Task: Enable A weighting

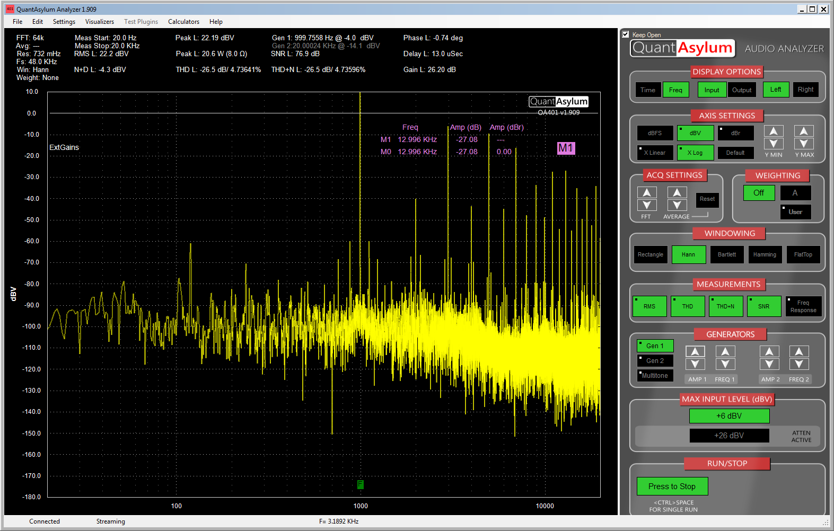Action: pos(795,193)
